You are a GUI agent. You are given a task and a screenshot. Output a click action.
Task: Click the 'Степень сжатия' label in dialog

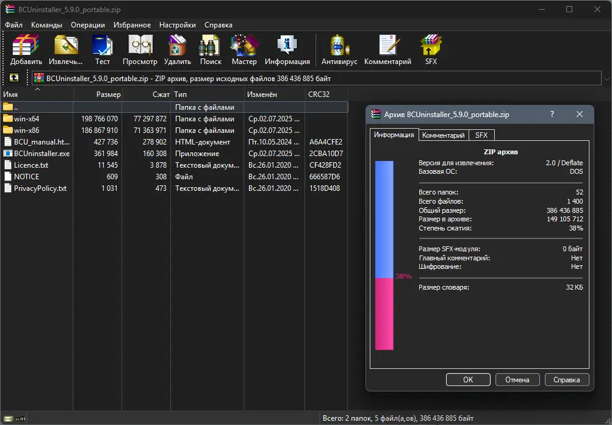[445, 228]
